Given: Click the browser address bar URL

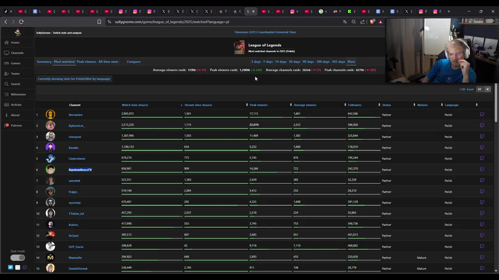Looking at the screenshot, I should tap(172, 22).
